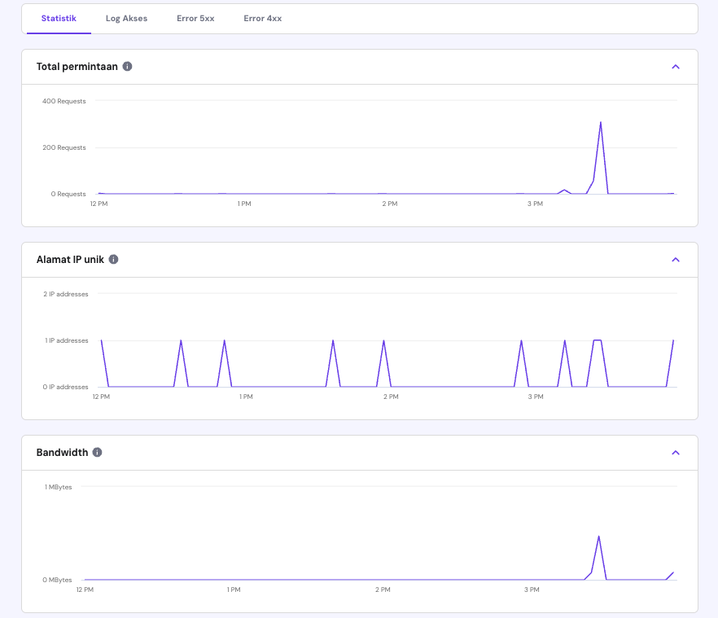
Task: Click the bandwidth peak after 3 PM
Action: [x=598, y=537]
